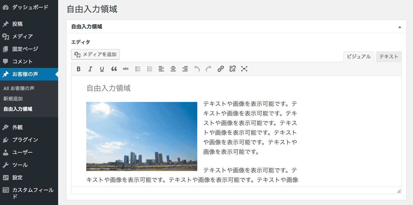Insert or edit a link
The image size is (413, 205).
pyautogui.click(x=220, y=69)
